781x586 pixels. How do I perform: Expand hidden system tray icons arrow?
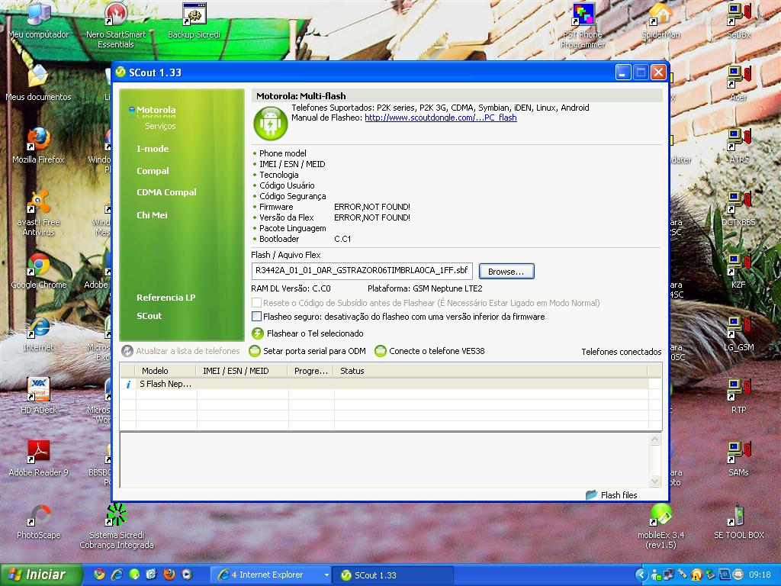(x=641, y=575)
